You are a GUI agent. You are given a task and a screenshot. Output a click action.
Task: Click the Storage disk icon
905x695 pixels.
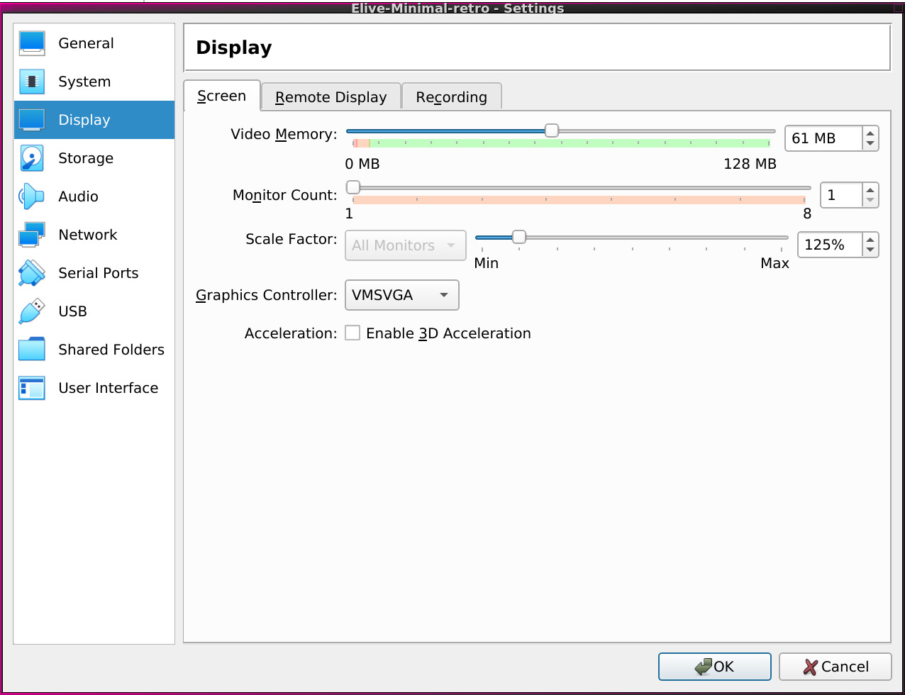tap(32, 158)
